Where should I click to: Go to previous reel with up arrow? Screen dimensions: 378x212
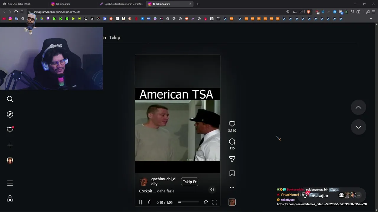tap(358, 107)
